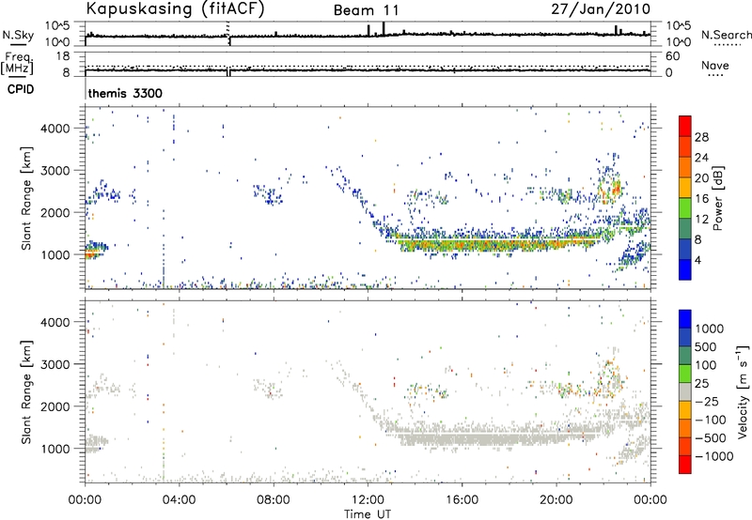Click the '3000' range tick on the velocity panel

[x=55, y=364]
